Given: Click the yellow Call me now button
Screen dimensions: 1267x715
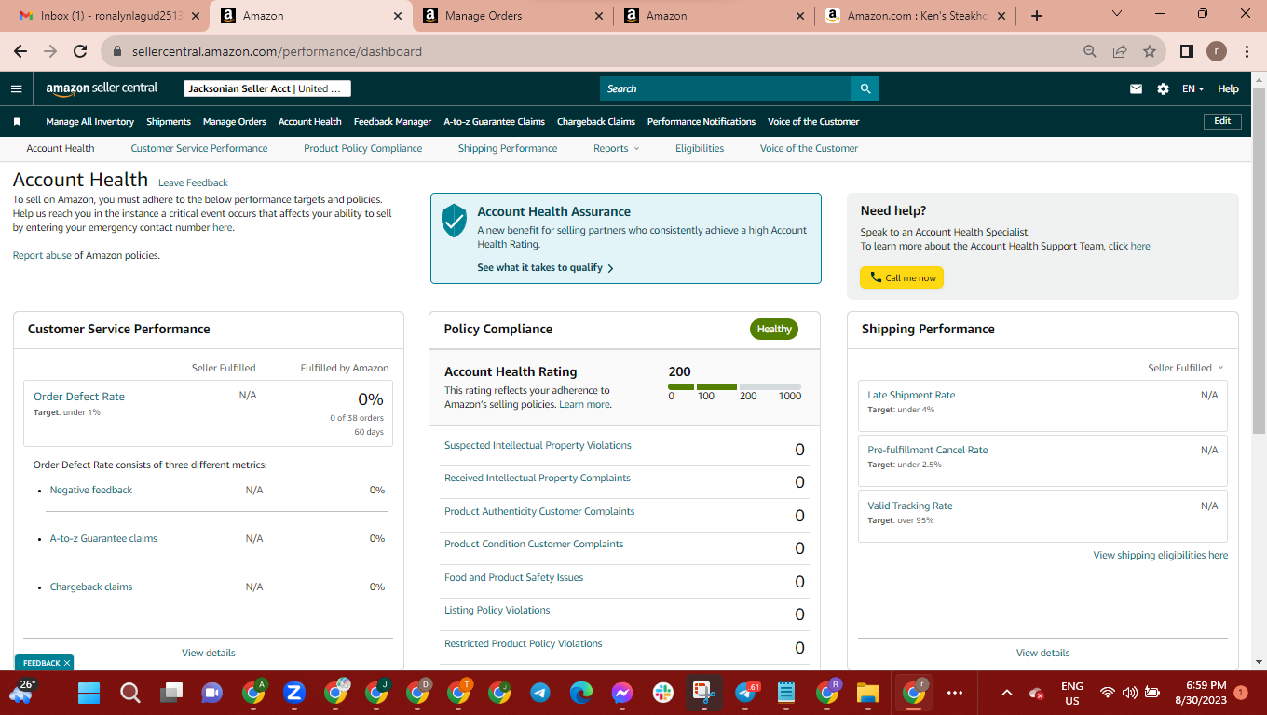Looking at the screenshot, I should coord(902,277).
